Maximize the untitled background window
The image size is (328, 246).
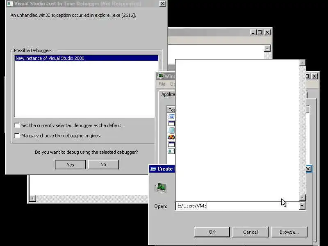pos(260,32)
